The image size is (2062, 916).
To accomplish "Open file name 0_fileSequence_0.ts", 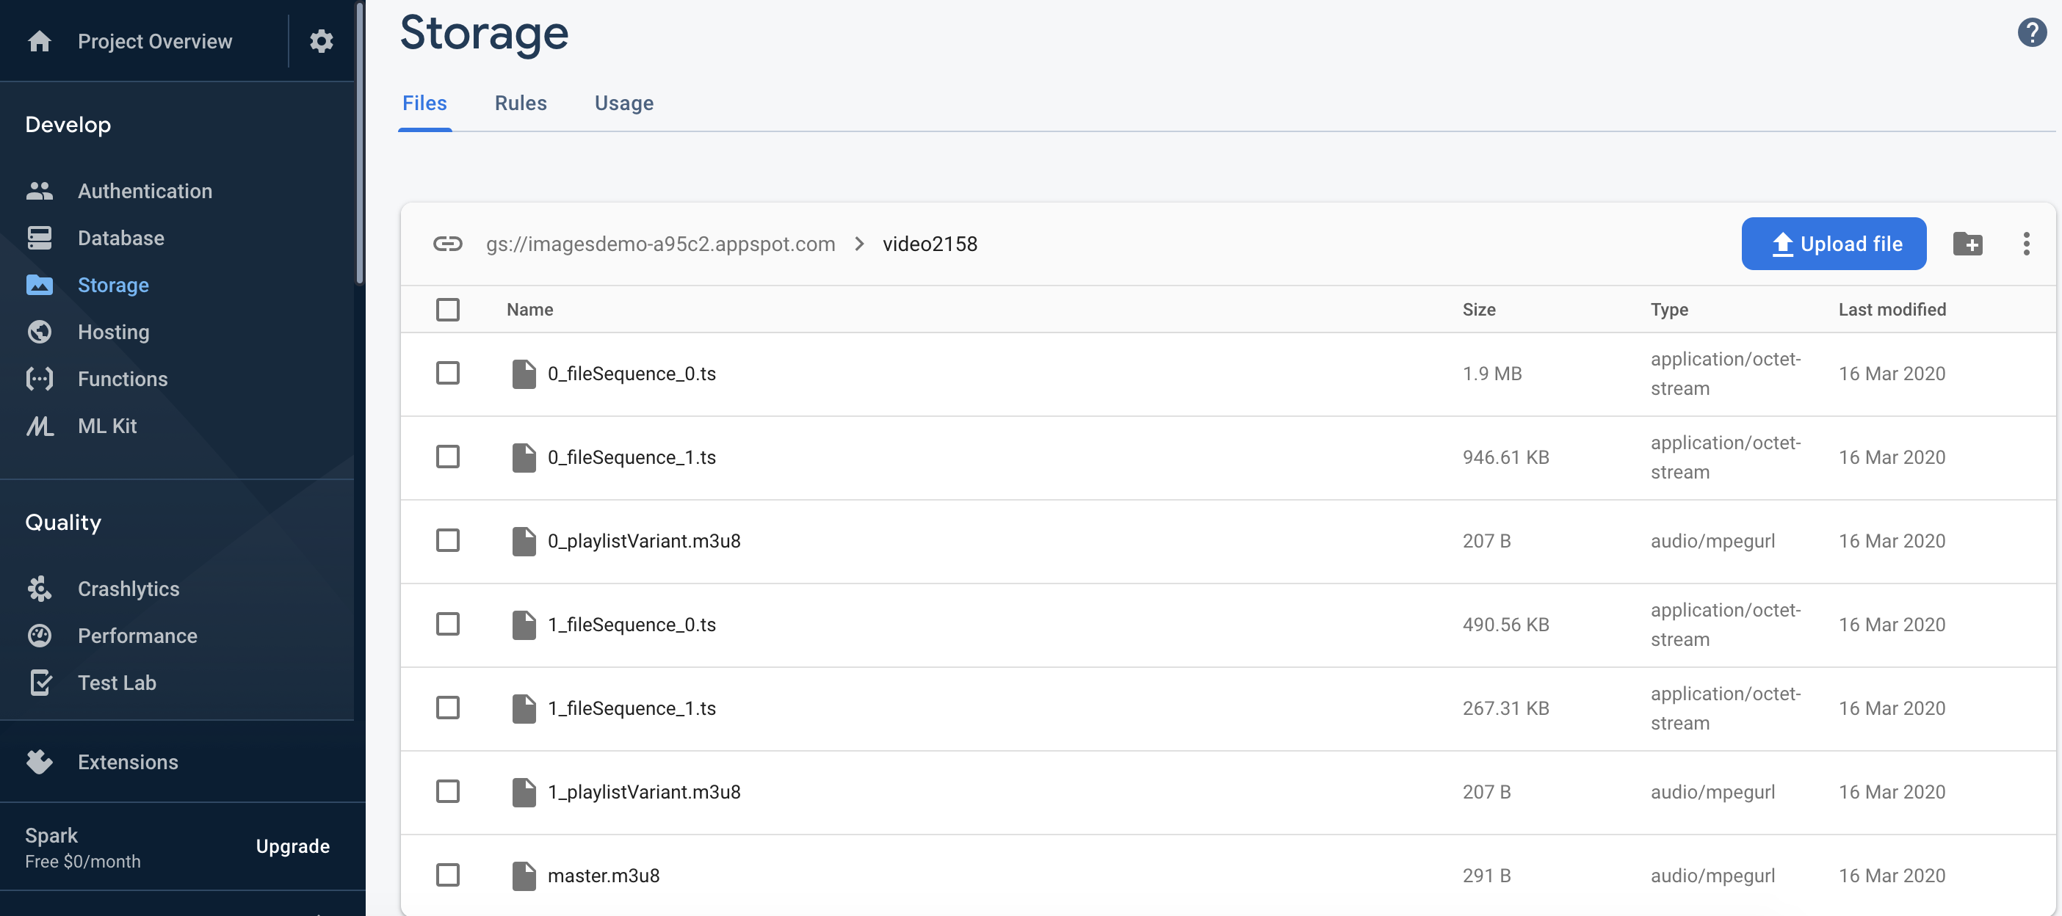I will pos(632,374).
